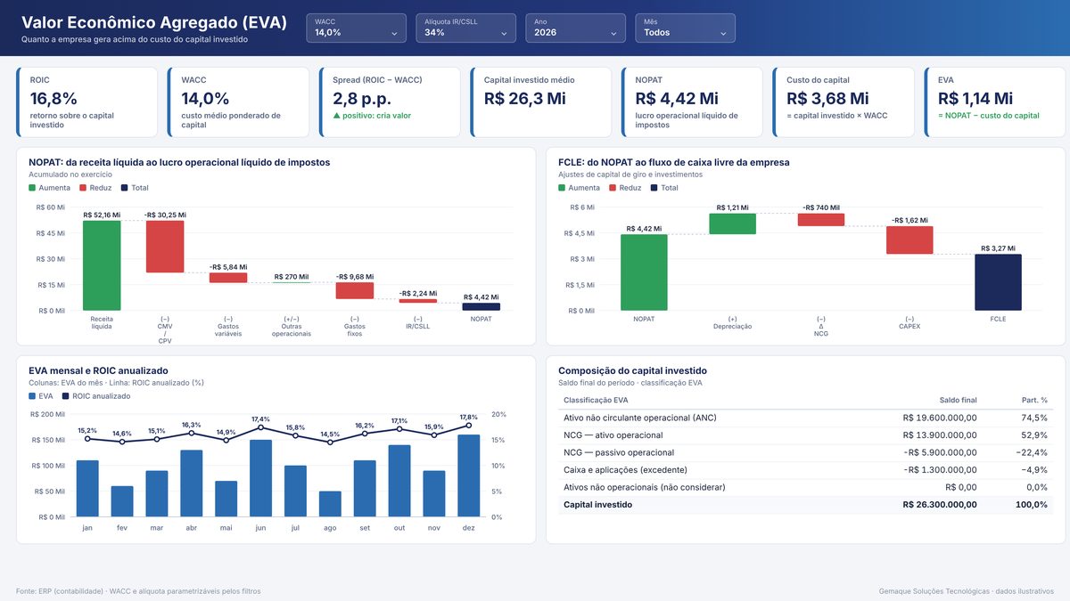Select the ROIC 16,8% KPI card
The height and width of the screenshot is (601, 1070).
pyautogui.click(x=87, y=102)
